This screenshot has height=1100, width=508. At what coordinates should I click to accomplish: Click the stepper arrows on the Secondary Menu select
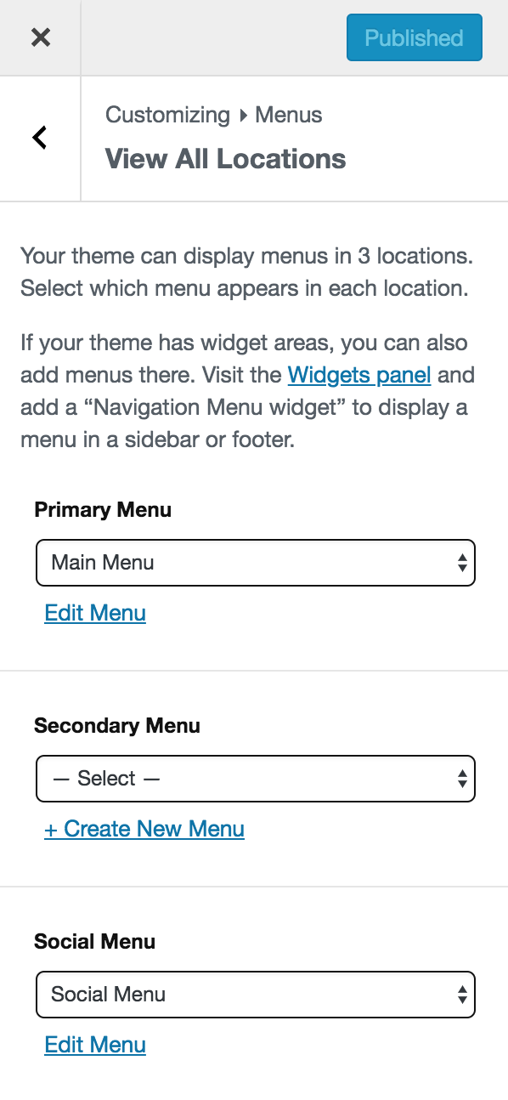461,778
